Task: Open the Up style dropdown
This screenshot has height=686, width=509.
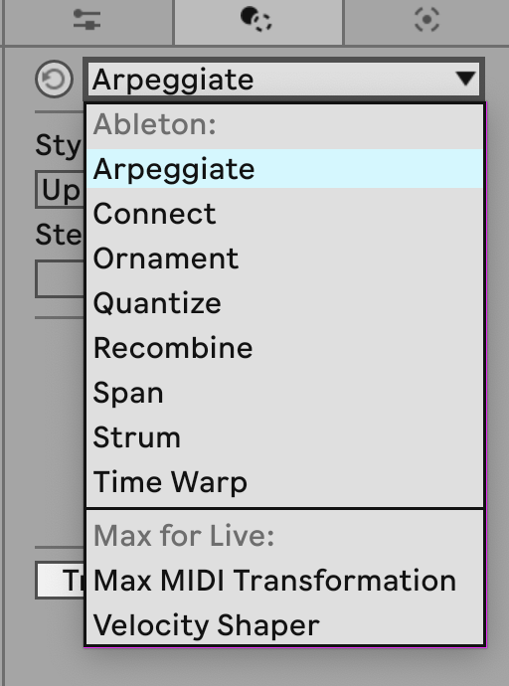Action: pyautogui.click(x=60, y=190)
